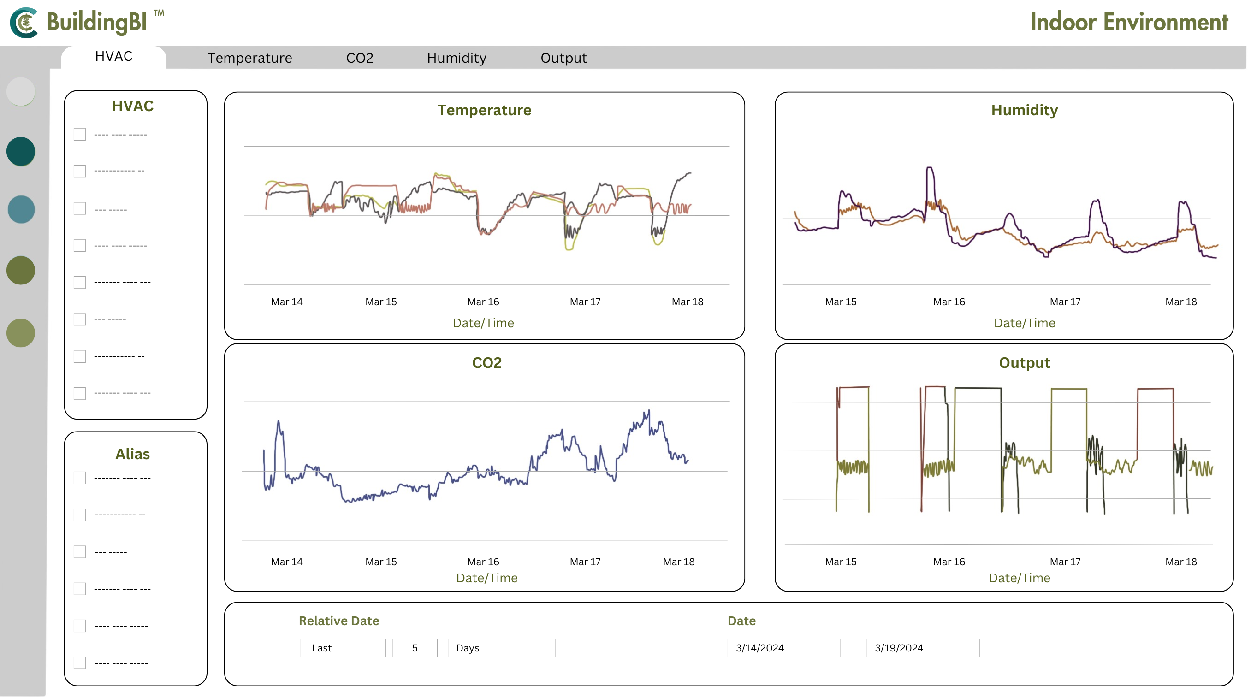Open the 'Last' relative date dropdown
Screen dimensions: 1251x698
point(343,648)
